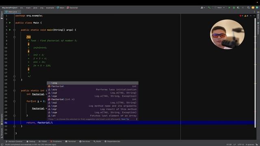Open the Terminal tool tab
Image resolution: width=260 pixels, height=146 pixels.
(x=70, y=142)
